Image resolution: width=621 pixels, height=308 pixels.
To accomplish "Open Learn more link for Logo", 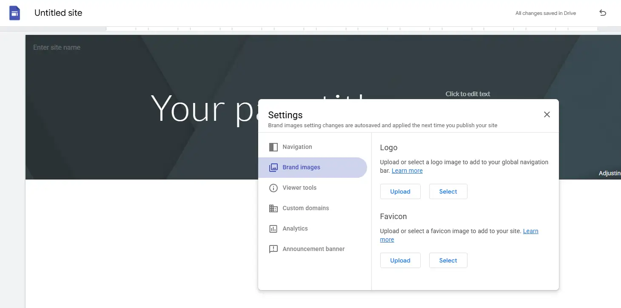I will [x=407, y=171].
